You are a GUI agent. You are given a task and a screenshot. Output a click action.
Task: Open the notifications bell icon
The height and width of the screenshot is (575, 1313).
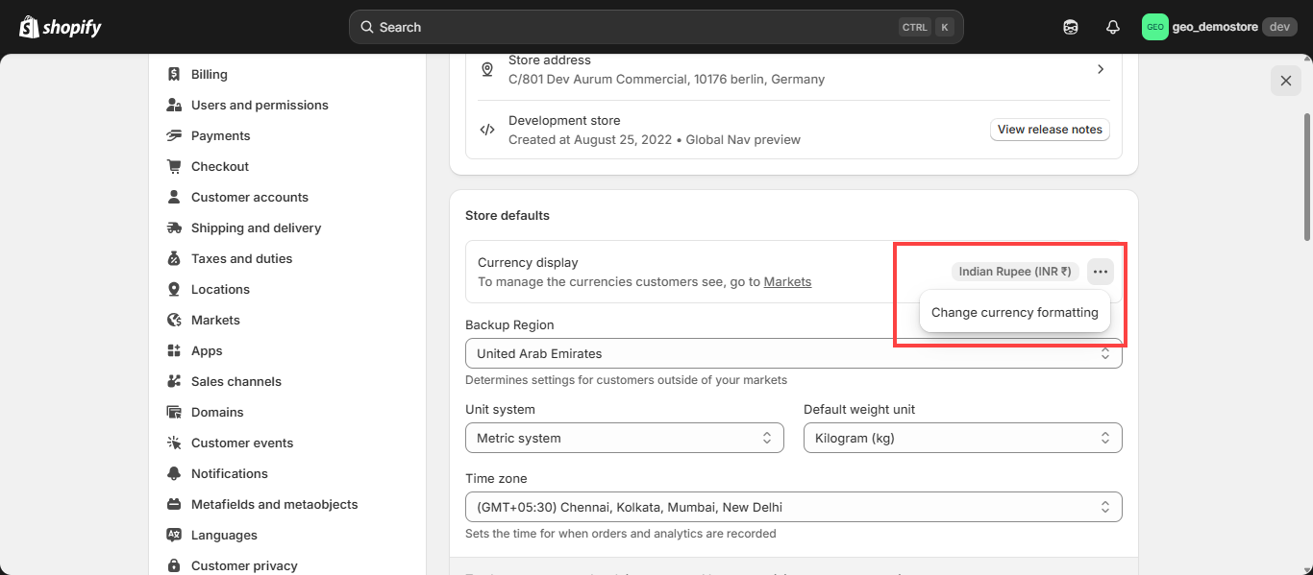(1113, 27)
